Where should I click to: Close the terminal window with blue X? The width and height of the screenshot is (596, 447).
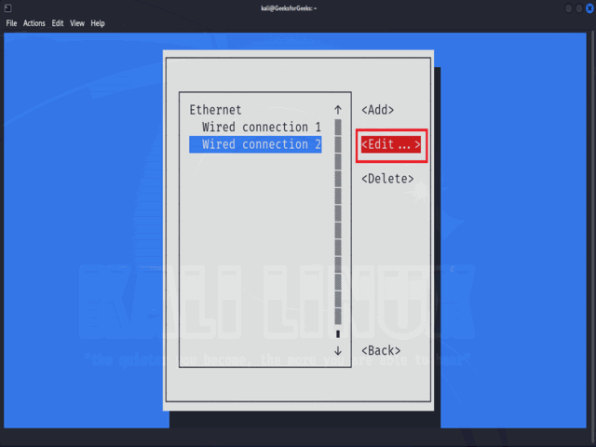(x=589, y=8)
